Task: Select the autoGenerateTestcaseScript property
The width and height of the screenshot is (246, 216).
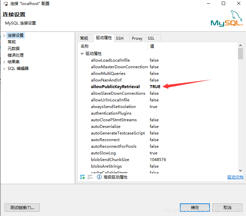Action: point(118,133)
